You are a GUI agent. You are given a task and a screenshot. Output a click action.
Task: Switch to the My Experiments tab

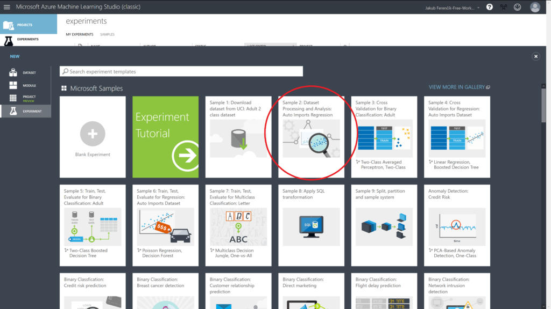(80, 34)
